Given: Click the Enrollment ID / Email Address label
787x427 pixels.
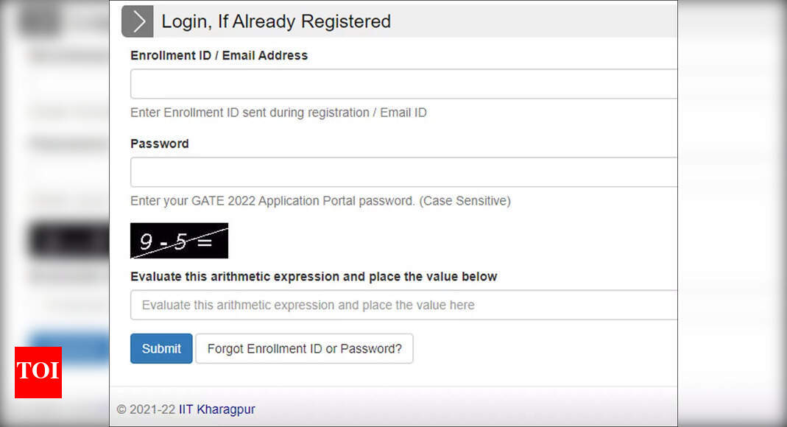Looking at the screenshot, I should point(219,55).
